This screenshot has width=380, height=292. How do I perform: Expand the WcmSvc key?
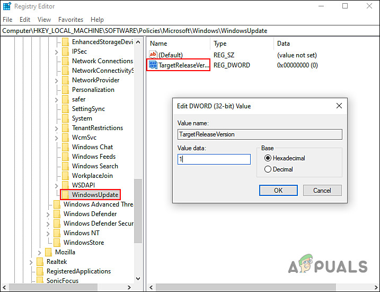pyautogui.click(x=57, y=138)
